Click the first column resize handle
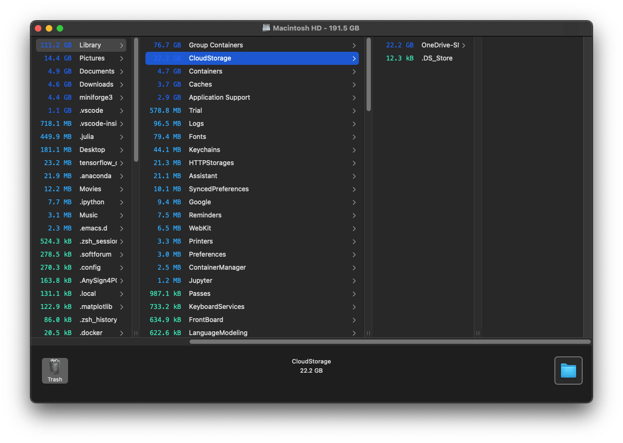The height and width of the screenshot is (443, 623). pos(136,333)
